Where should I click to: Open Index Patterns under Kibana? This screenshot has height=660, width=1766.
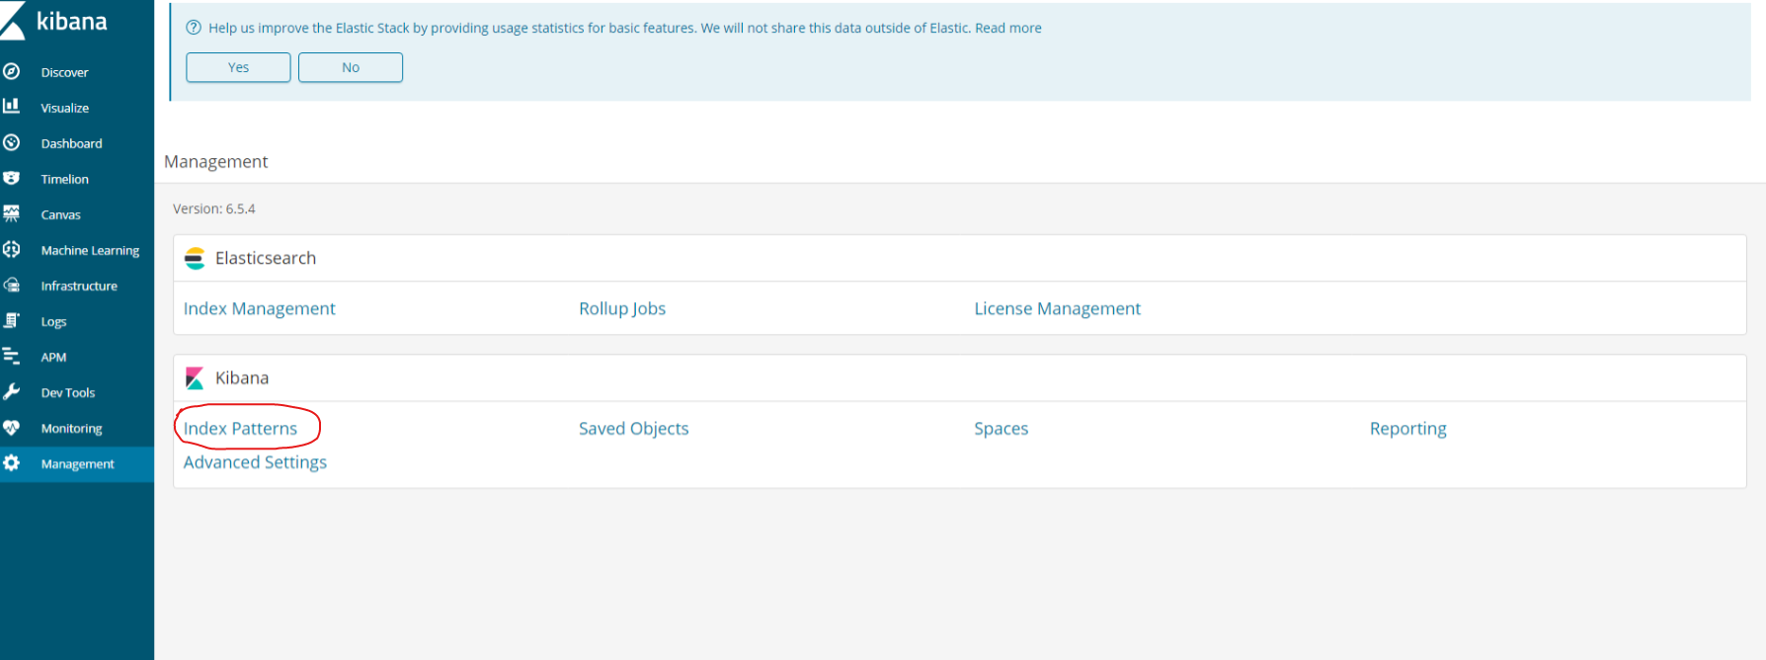(240, 428)
